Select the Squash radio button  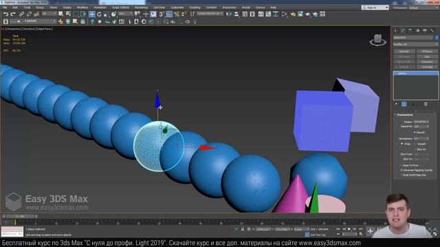point(415,144)
